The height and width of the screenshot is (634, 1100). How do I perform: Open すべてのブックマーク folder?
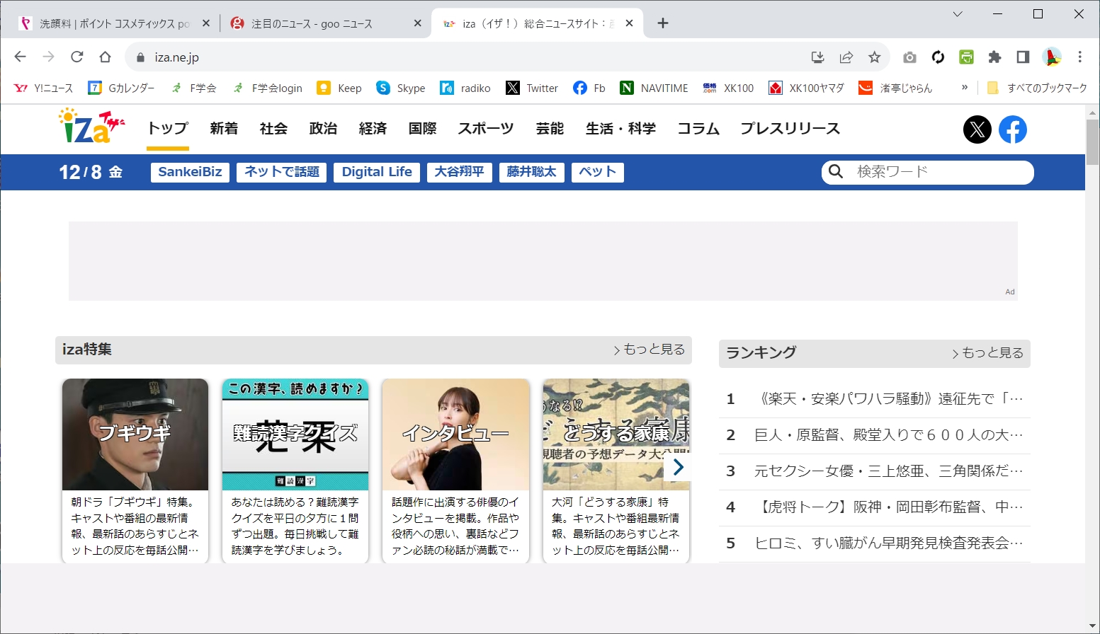click(1036, 88)
